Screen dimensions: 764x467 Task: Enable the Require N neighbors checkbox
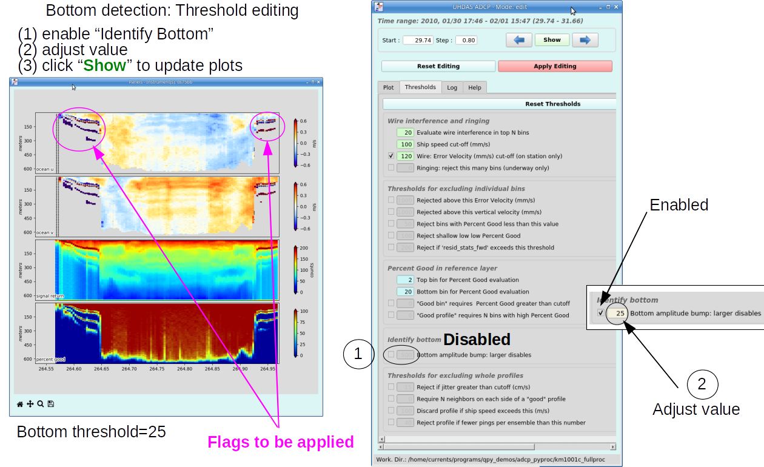[391, 399]
